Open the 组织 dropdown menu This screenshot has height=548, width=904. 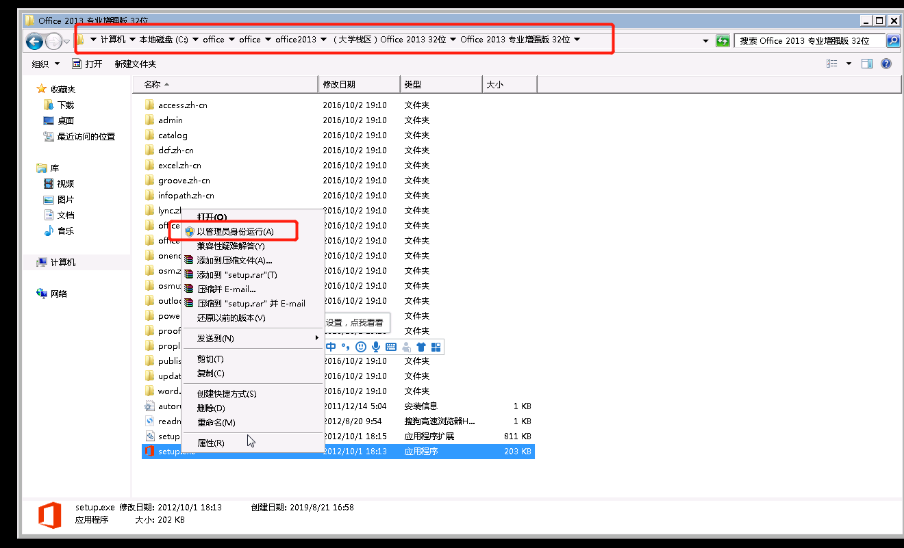pos(45,63)
